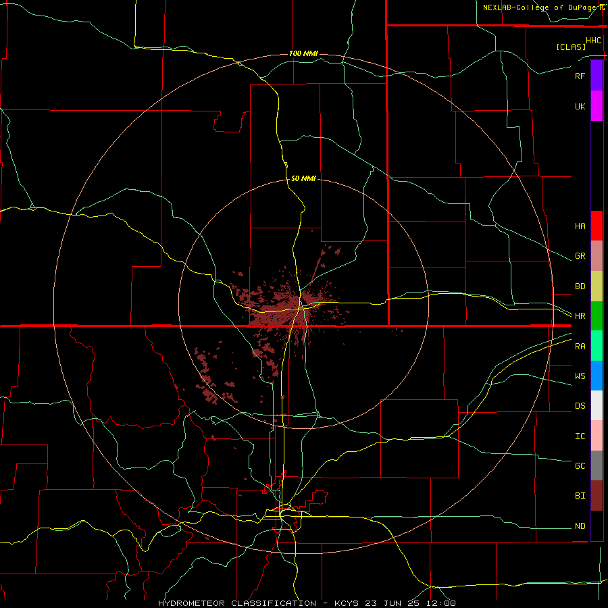This screenshot has height=608, width=608.
Task: Click the GR legend label
Action: tap(580, 256)
